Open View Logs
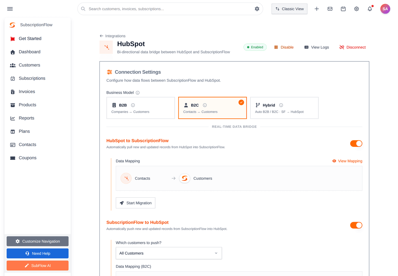Image resolution: width=398 pixels, height=276 pixels. (316, 47)
